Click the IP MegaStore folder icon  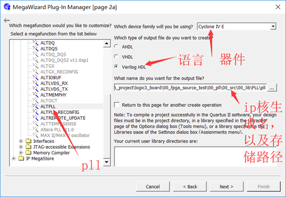coord(21,158)
